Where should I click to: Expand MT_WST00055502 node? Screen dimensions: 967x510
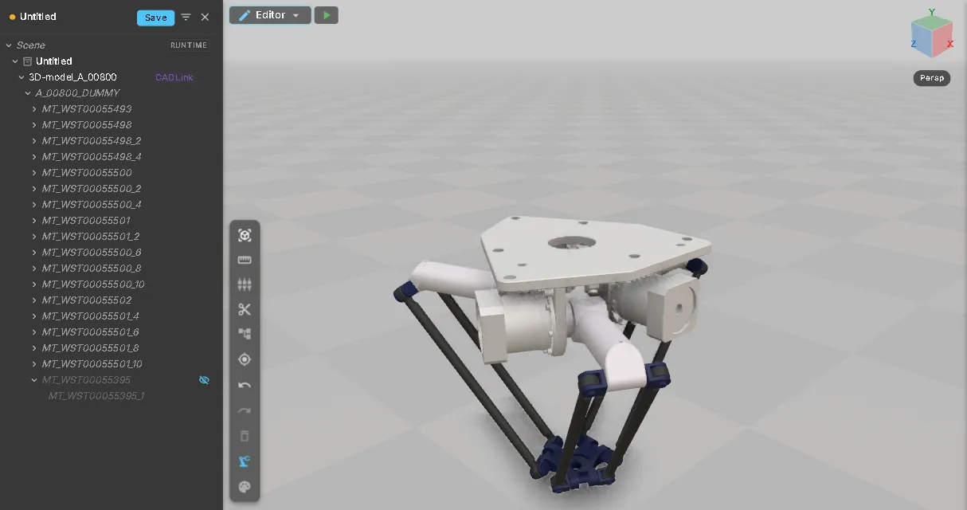tap(34, 300)
